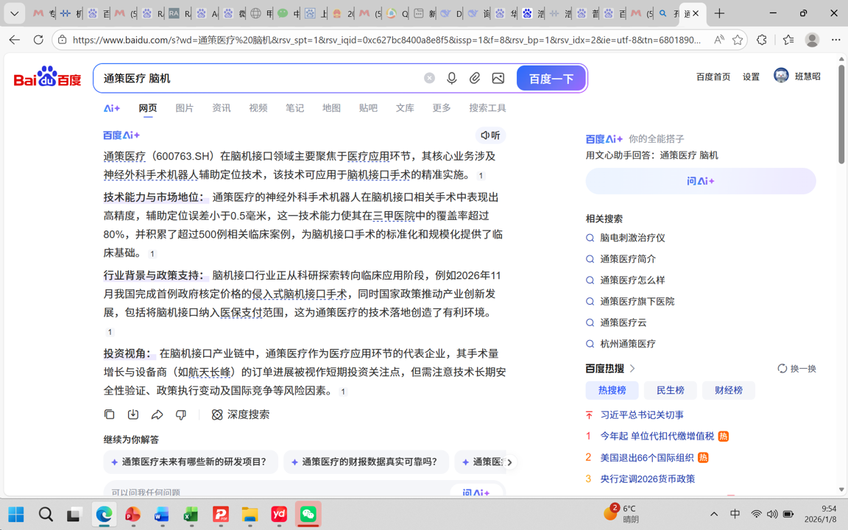Viewport: 848px width, 530px height.
Task: Open WeChat from the taskbar
Action: click(308, 515)
